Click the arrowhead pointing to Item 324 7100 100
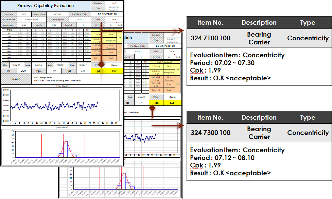Image resolution: width=332 pixels, height=199 pixels. pos(181,30)
